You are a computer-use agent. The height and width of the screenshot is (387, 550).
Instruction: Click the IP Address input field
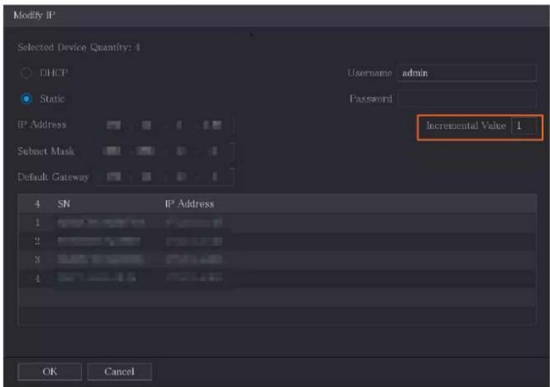164,125
